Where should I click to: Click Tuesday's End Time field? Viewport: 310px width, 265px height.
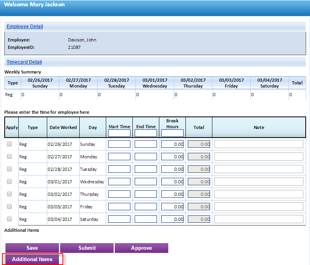146,169
